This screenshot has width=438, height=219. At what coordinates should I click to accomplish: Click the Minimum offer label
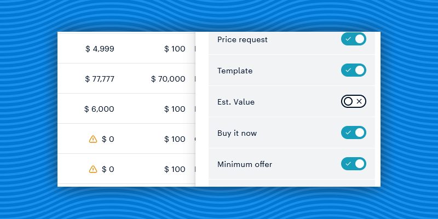click(x=245, y=164)
